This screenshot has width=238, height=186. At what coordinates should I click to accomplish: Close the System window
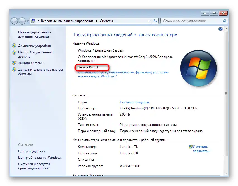point(223,13)
